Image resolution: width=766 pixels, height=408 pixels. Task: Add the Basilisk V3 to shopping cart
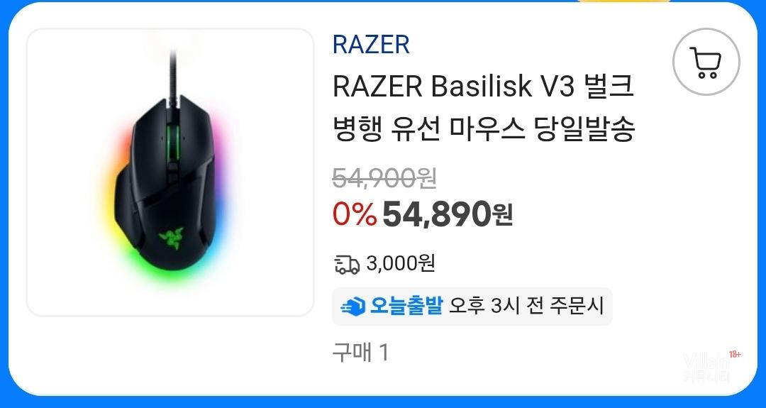[706, 62]
